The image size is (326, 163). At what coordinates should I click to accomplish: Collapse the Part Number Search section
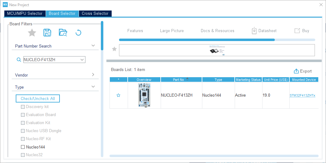[93, 46]
